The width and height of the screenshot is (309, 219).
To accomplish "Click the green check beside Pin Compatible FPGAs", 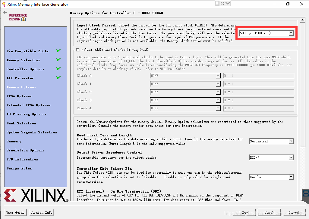I will point(58,50).
